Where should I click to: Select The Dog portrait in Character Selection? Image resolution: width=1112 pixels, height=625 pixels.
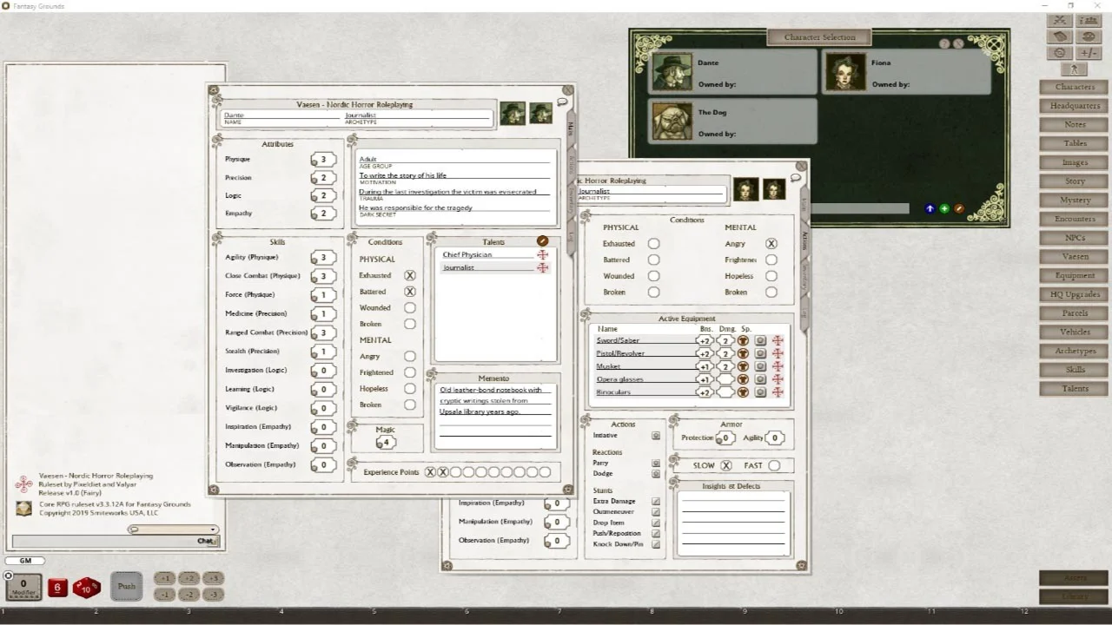[672, 122]
